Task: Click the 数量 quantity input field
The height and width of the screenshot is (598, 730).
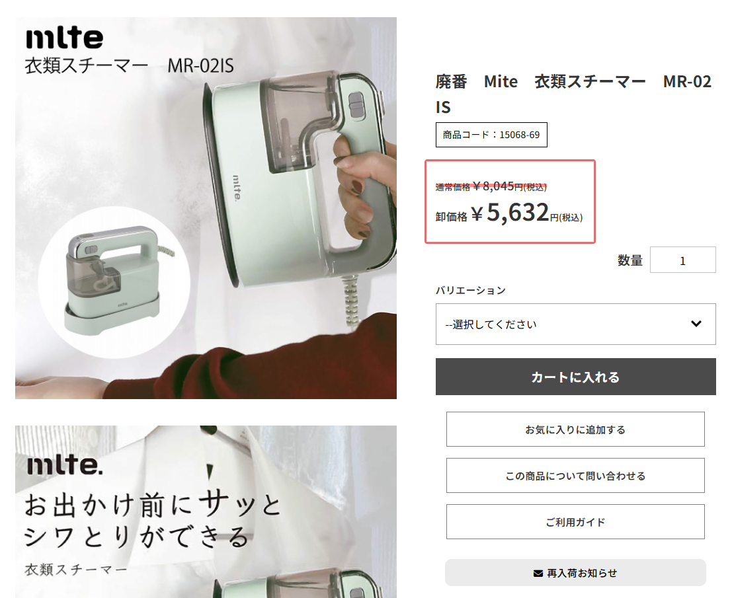Action: click(682, 260)
